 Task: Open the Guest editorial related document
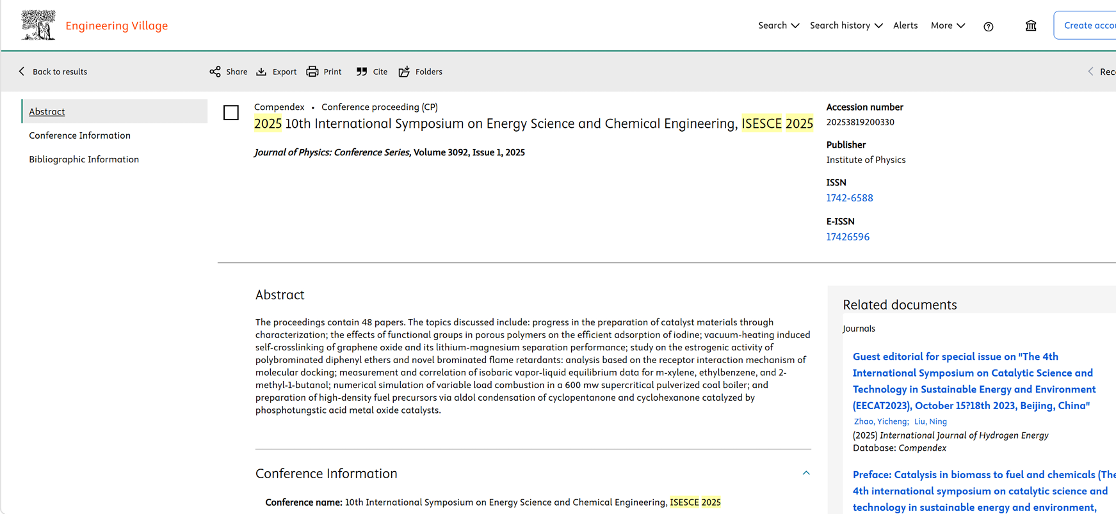(974, 381)
